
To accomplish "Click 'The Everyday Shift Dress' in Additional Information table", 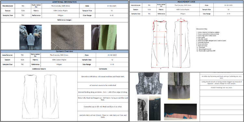I will coord(61,6).
